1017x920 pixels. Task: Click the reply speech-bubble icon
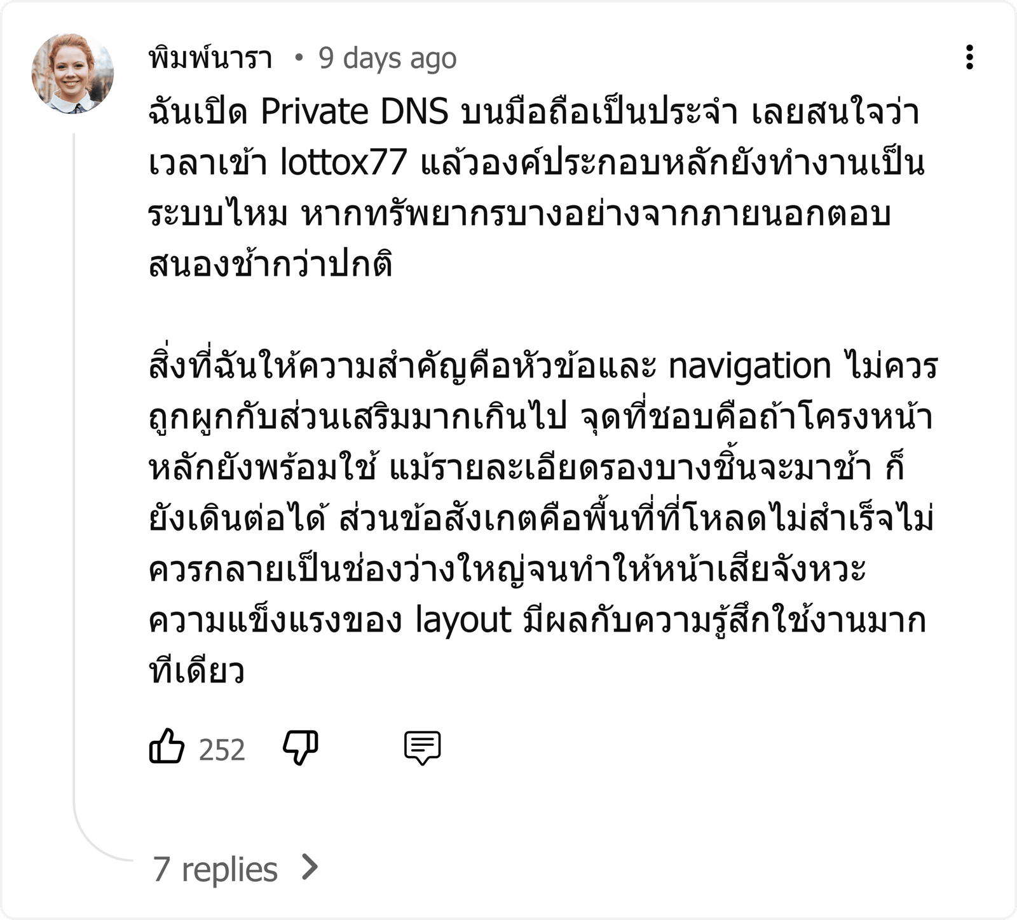tap(423, 748)
